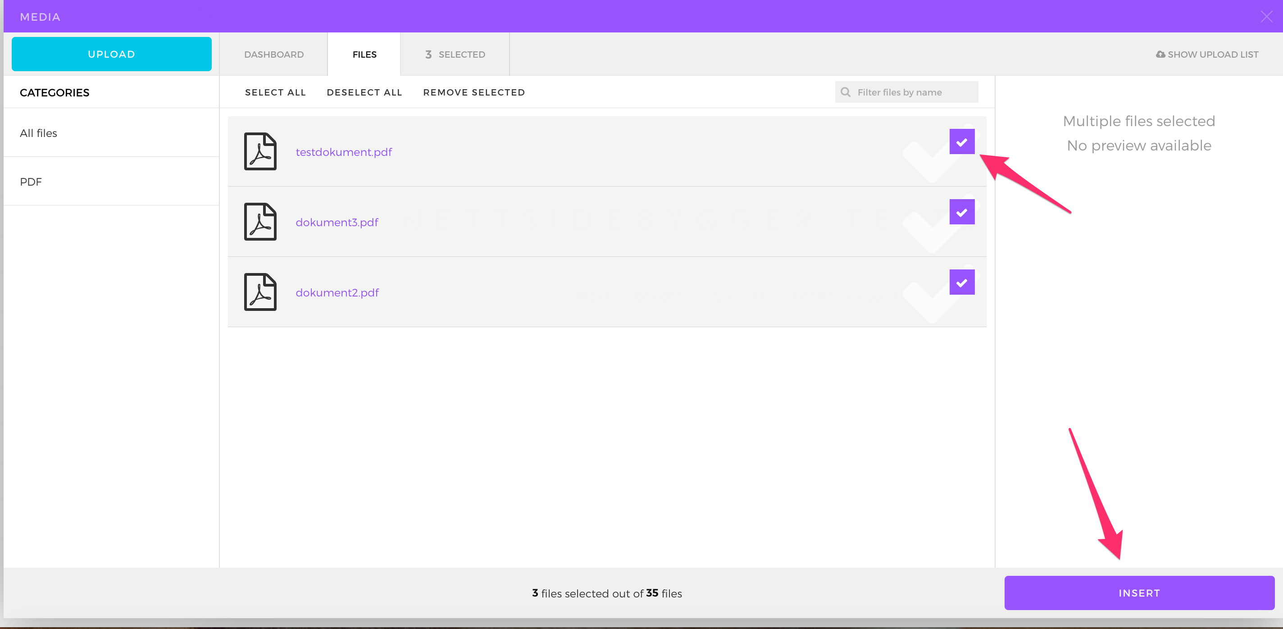
Task: Close the Media dialog
Action: click(x=1266, y=16)
